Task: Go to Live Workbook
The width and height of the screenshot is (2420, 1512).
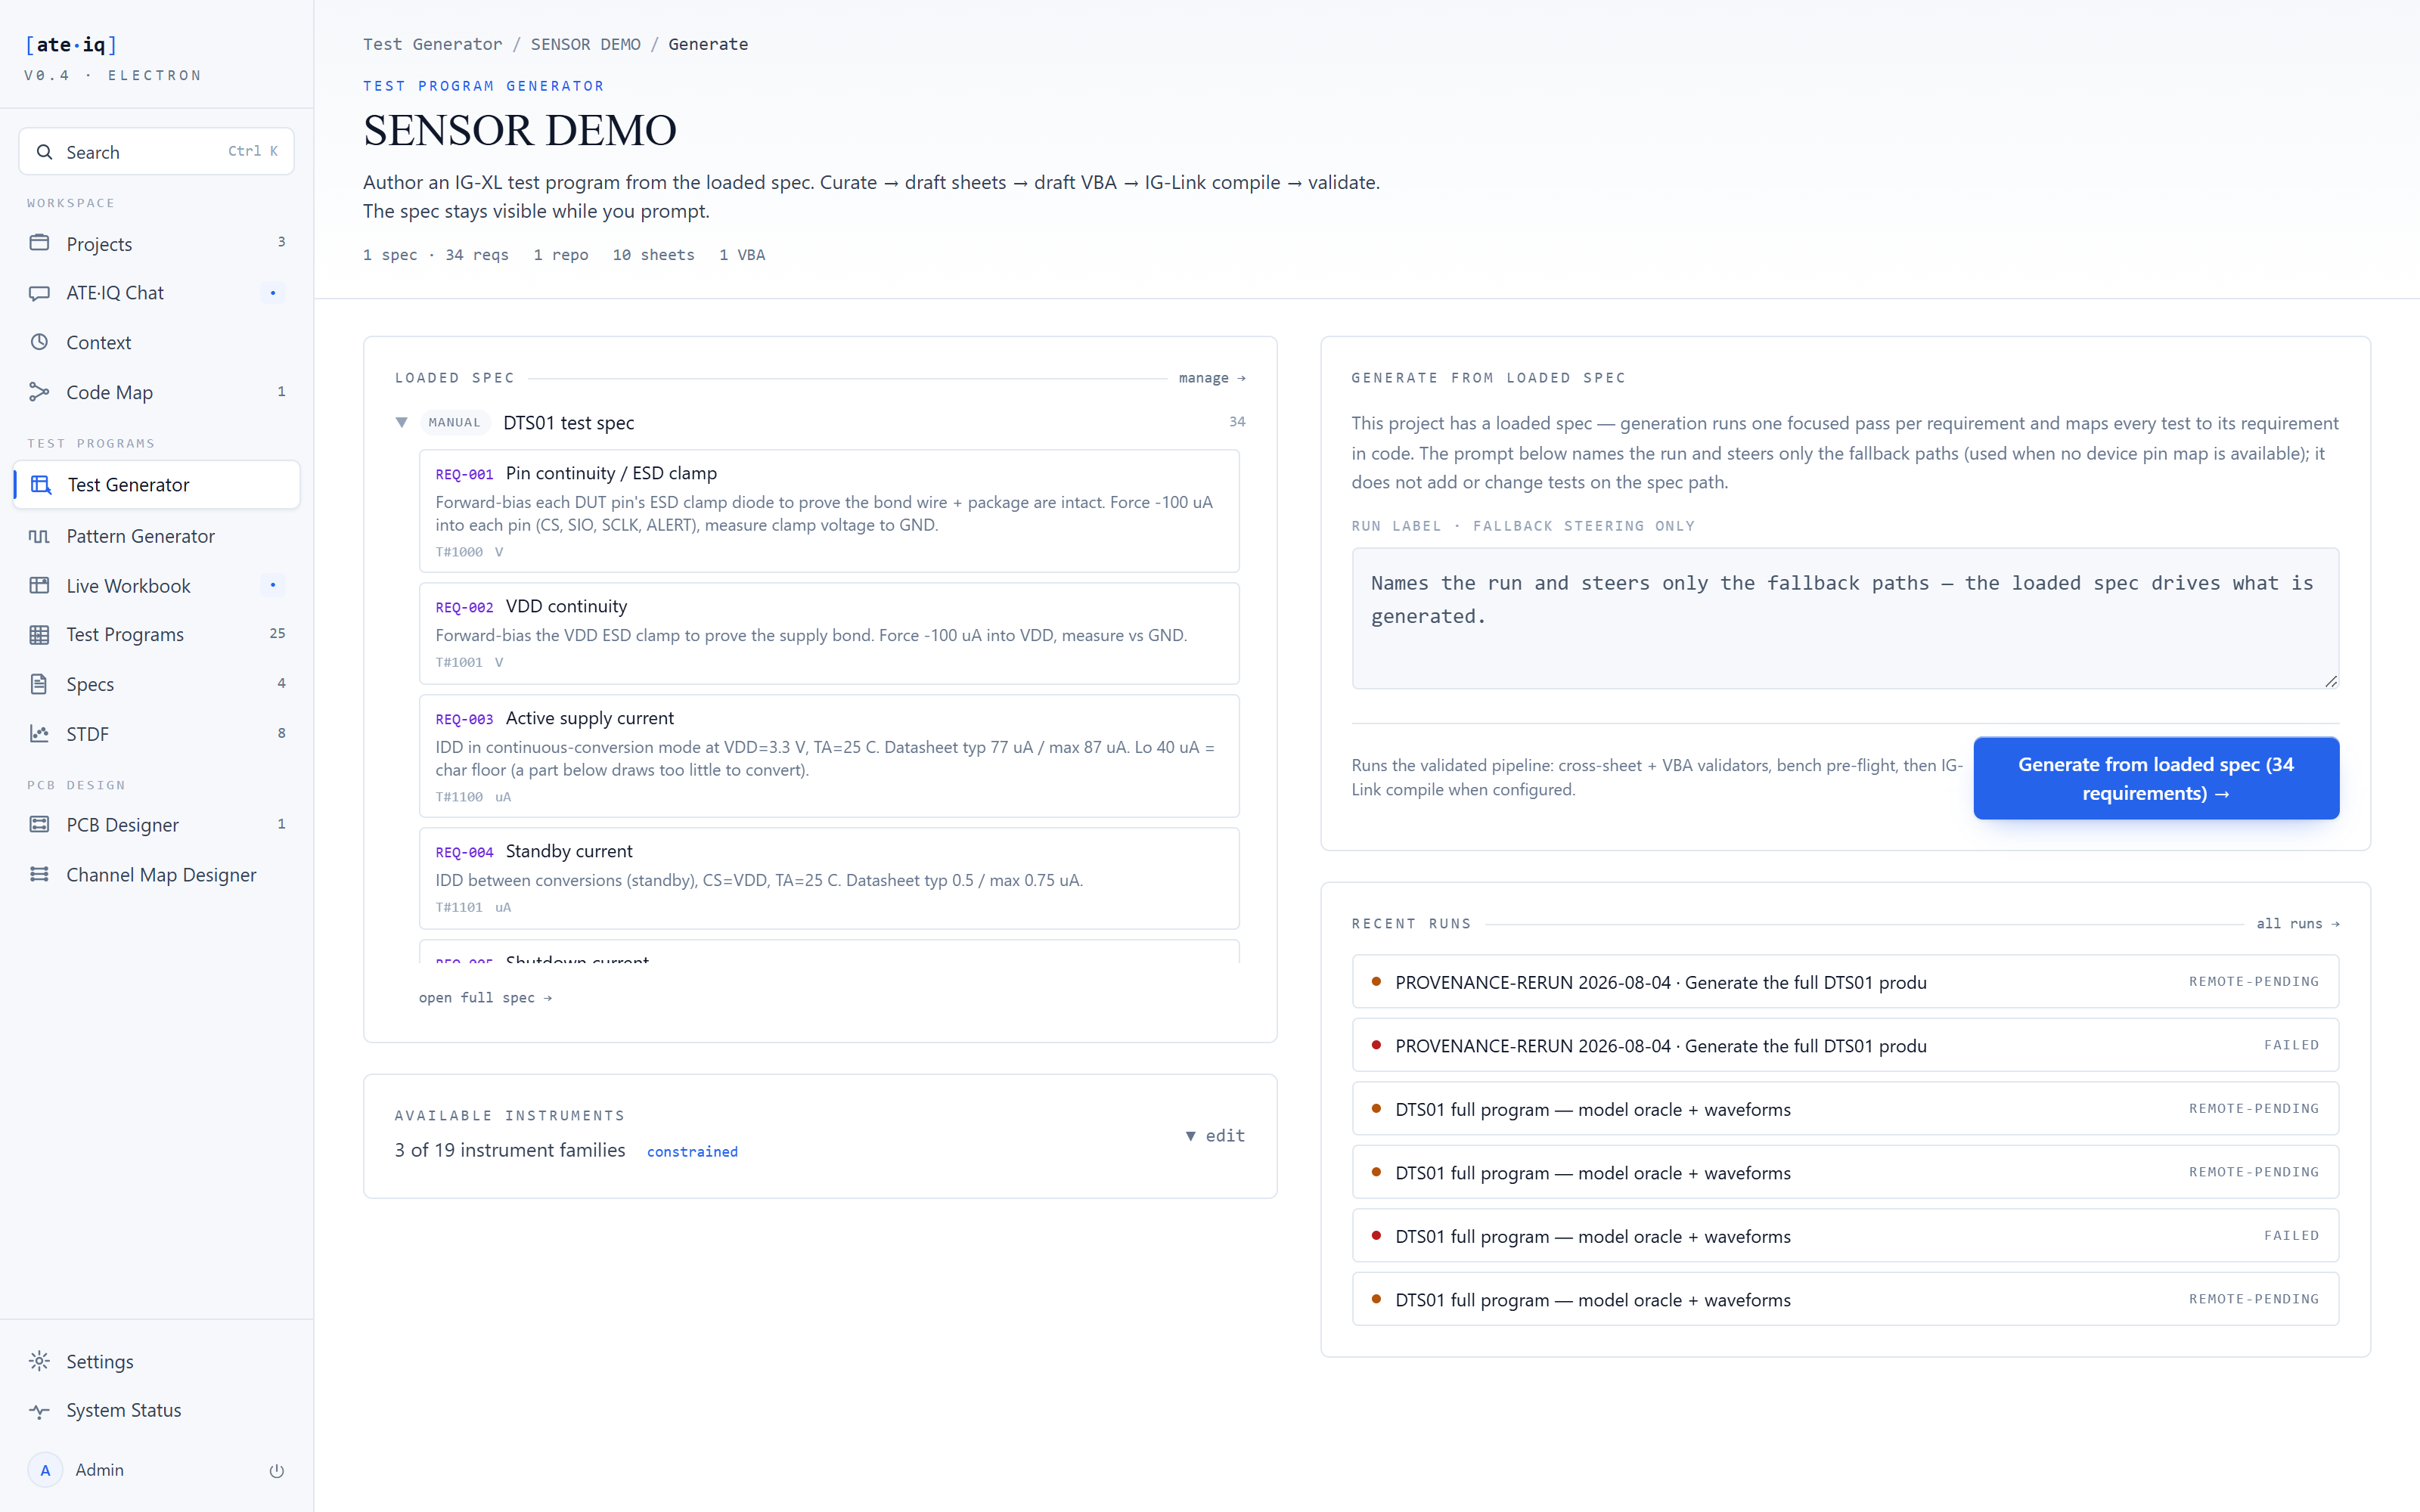Action: tap(157, 585)
